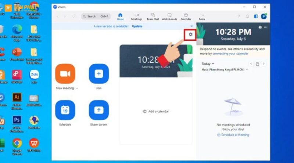
Task: Click the connecting your calendar link
Action: point(230,54)
